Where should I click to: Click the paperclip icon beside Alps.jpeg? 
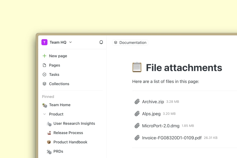pos(137,113)
